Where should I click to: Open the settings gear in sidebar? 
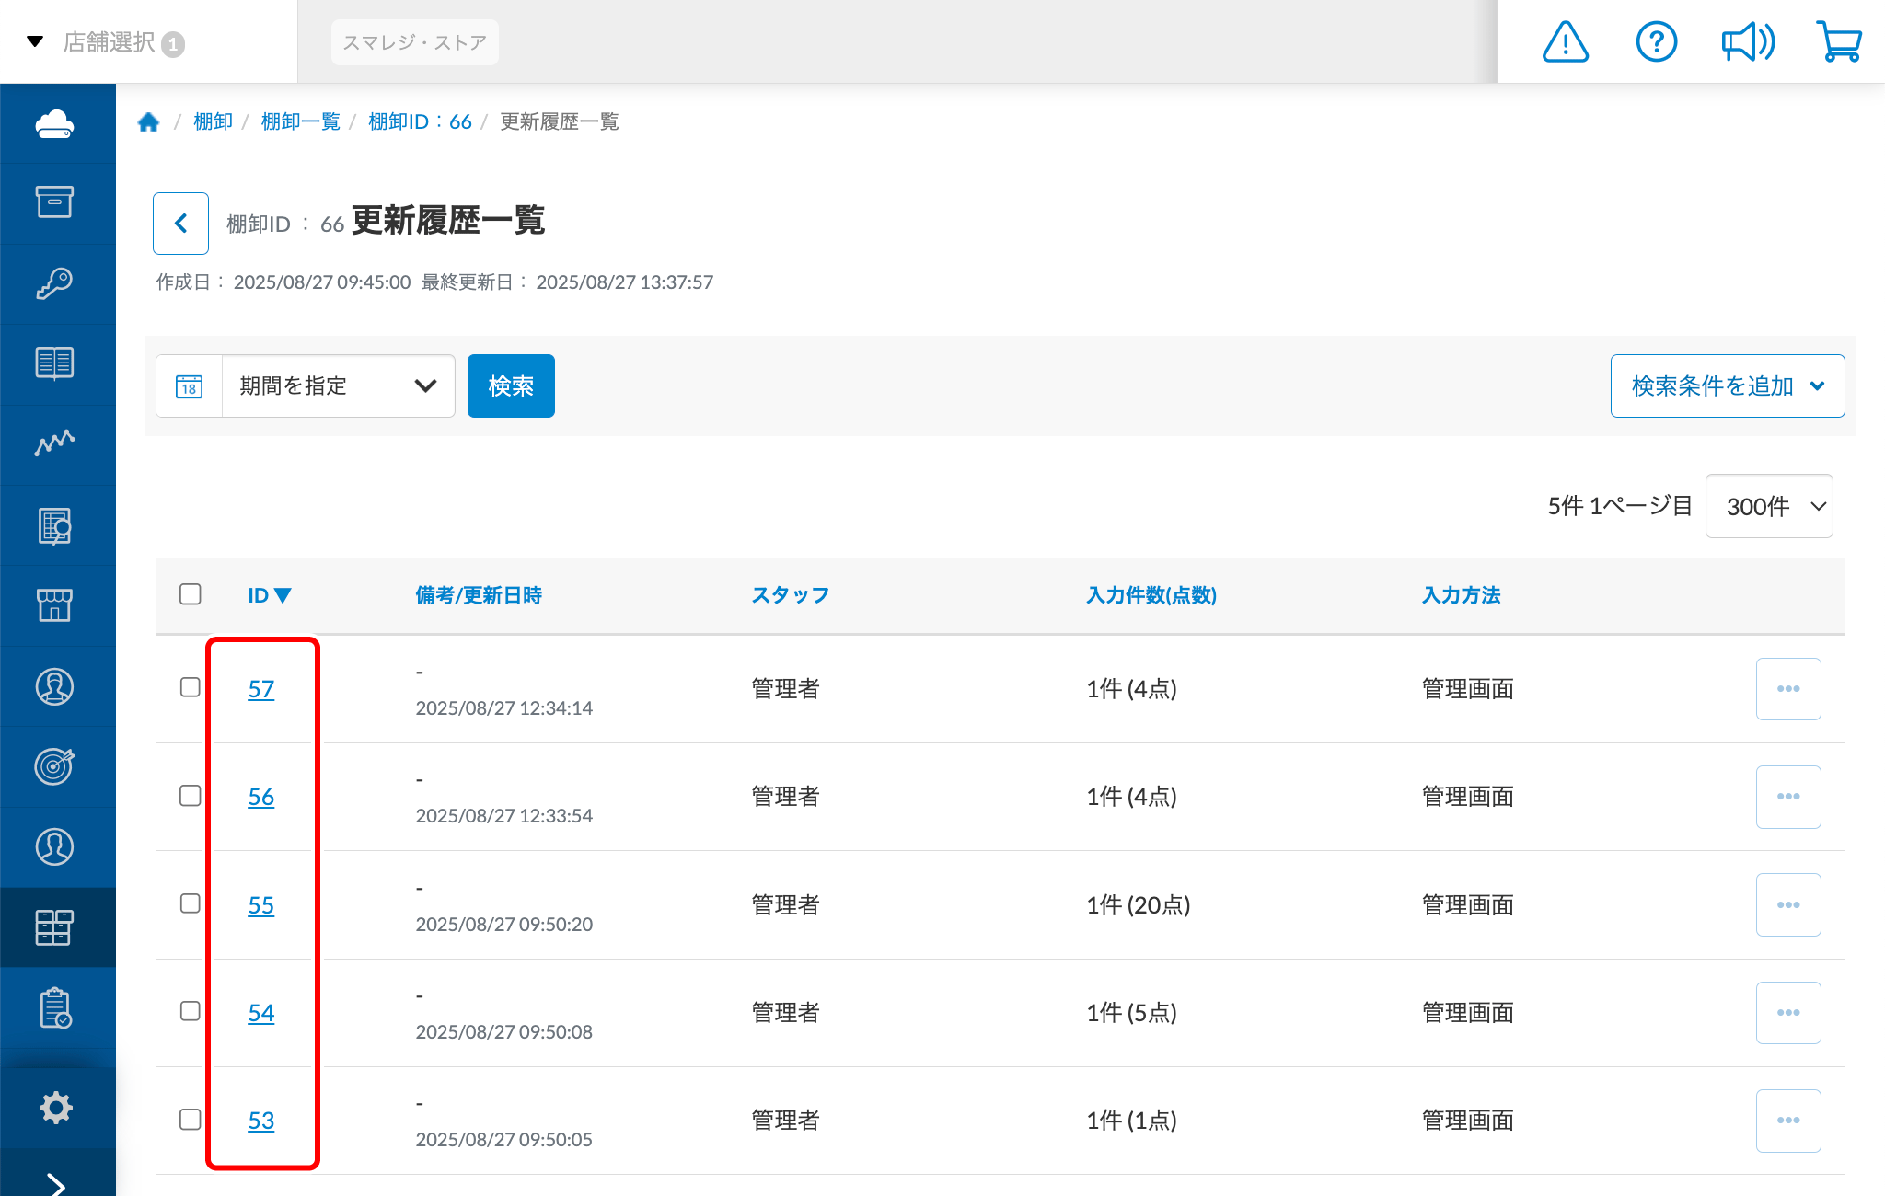55,1107
